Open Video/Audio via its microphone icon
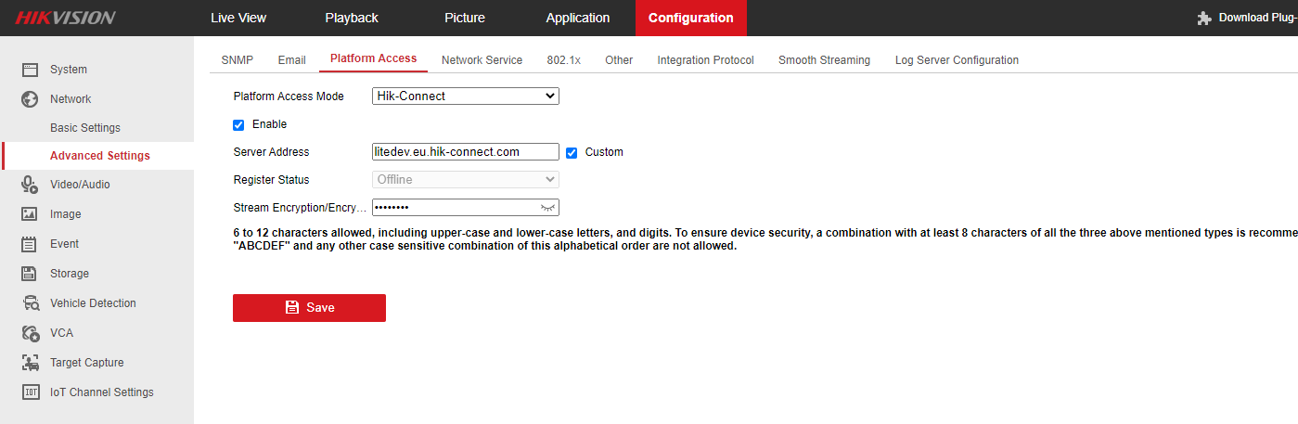The width and height of the screenshot is (1298, 424). pyautogui.click(x=30, y=185)
